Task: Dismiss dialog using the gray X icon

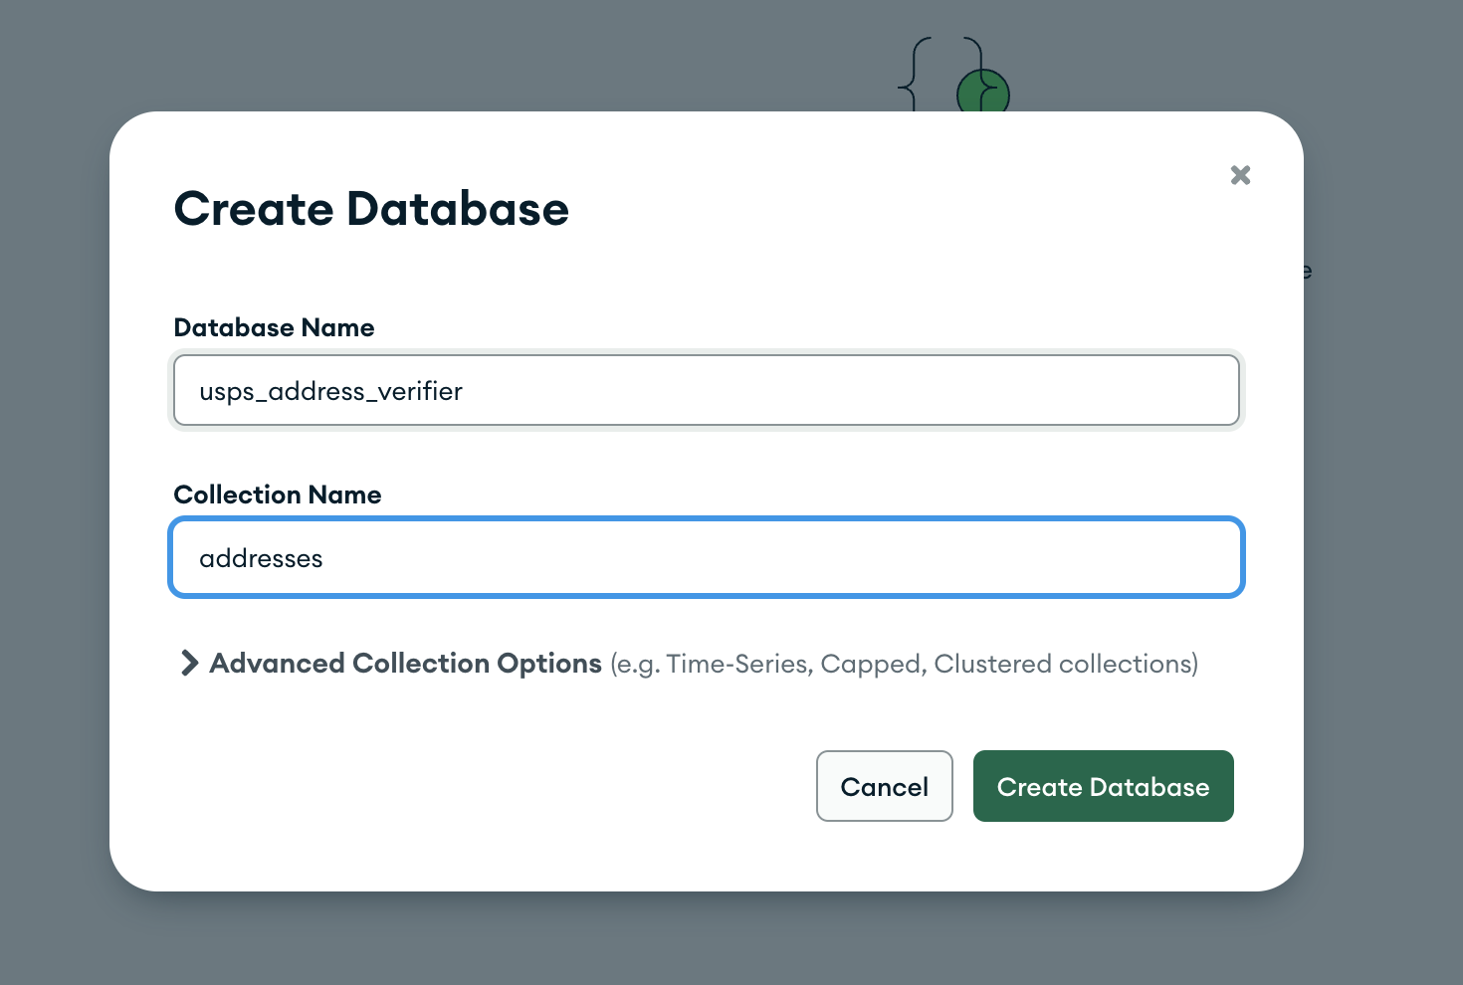Action: (1240, 175)
